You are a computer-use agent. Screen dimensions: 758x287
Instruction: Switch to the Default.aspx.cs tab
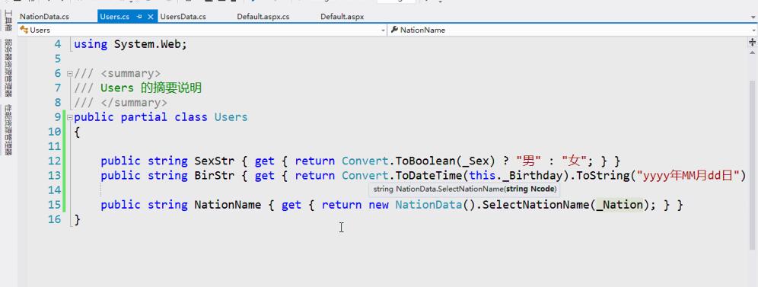[263, 17]
